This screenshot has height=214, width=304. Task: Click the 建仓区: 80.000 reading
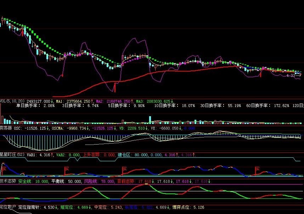[133, 155]
